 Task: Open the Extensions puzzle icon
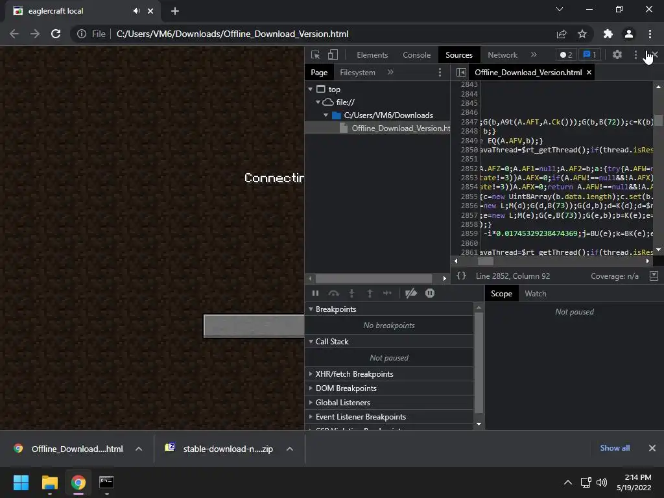(x=608, y=34)
